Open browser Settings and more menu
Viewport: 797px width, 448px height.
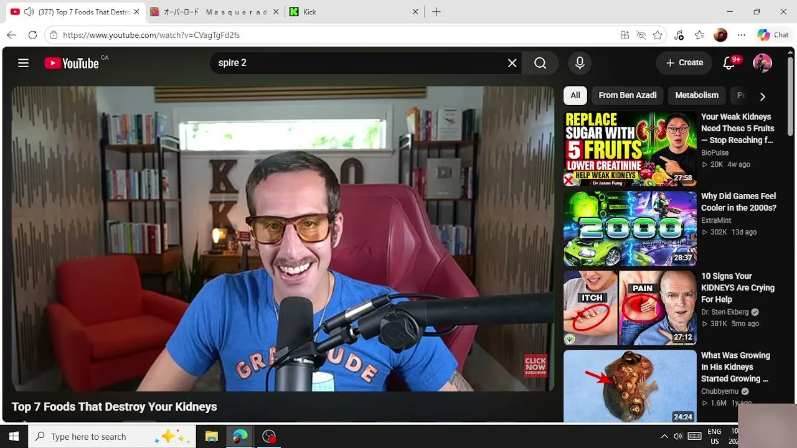click(x=741, y=35)
